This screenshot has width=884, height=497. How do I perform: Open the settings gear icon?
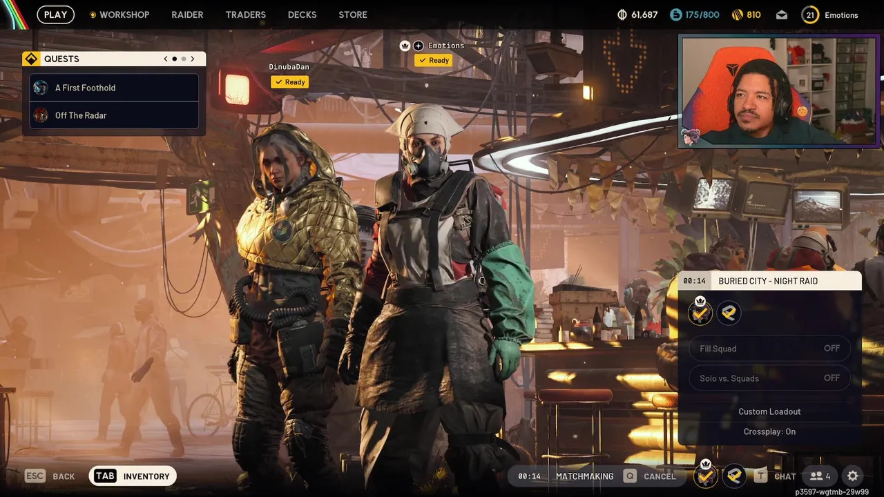(x=853, y=476)
